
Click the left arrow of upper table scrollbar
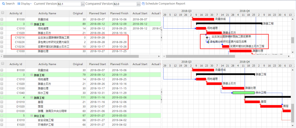[2, 56]
